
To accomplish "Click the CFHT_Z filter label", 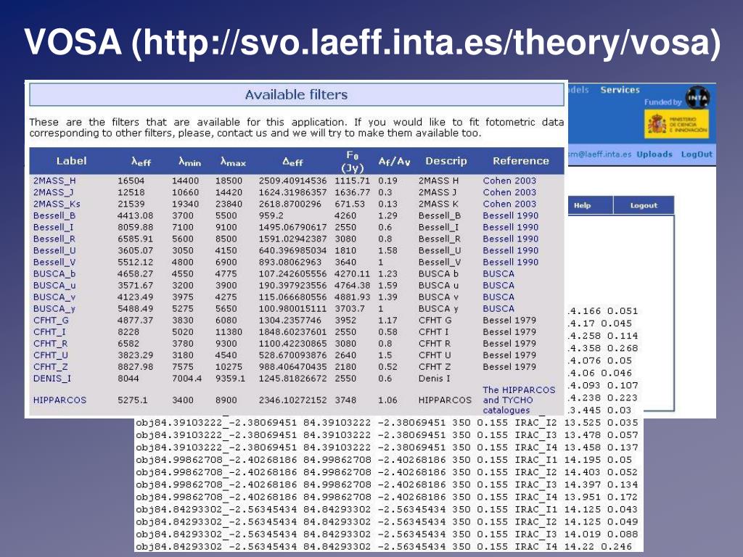I will pos(51,366).
